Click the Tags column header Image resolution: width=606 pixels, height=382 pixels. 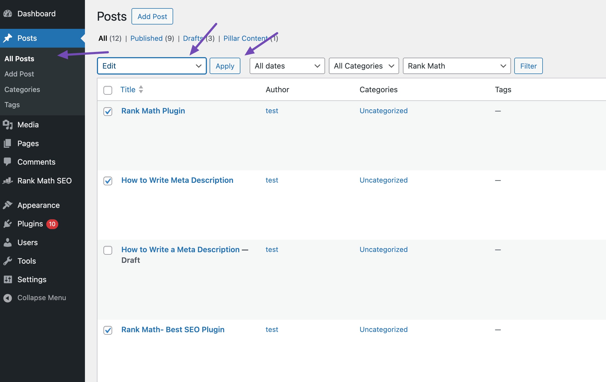[503, 90]
